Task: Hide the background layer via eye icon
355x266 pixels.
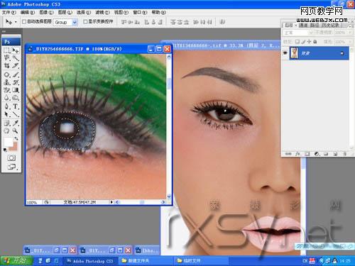Action: click(x=285, y=53)
